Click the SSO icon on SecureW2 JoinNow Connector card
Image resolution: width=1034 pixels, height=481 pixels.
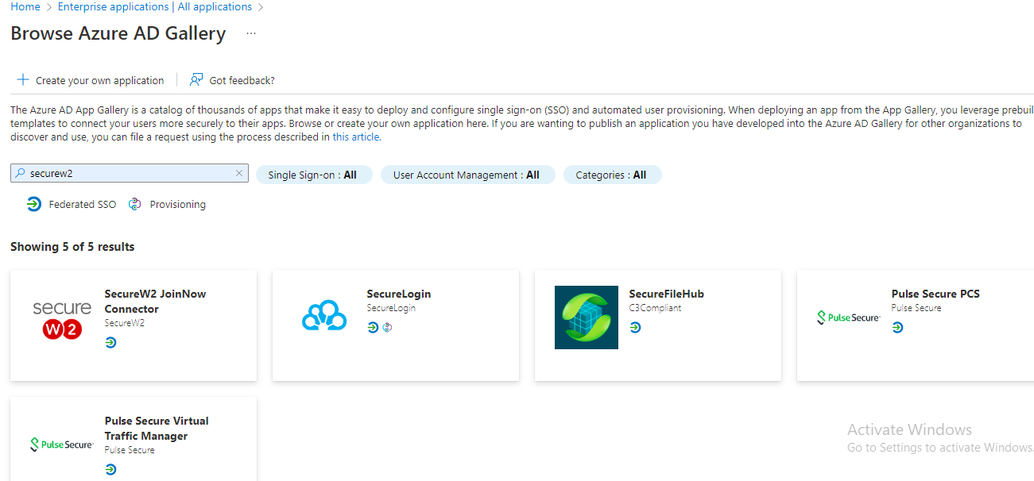(x=110, y=342)
